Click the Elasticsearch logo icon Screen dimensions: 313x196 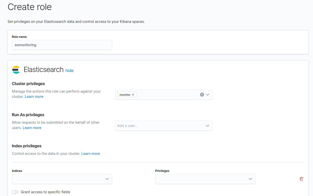[16, 70]
